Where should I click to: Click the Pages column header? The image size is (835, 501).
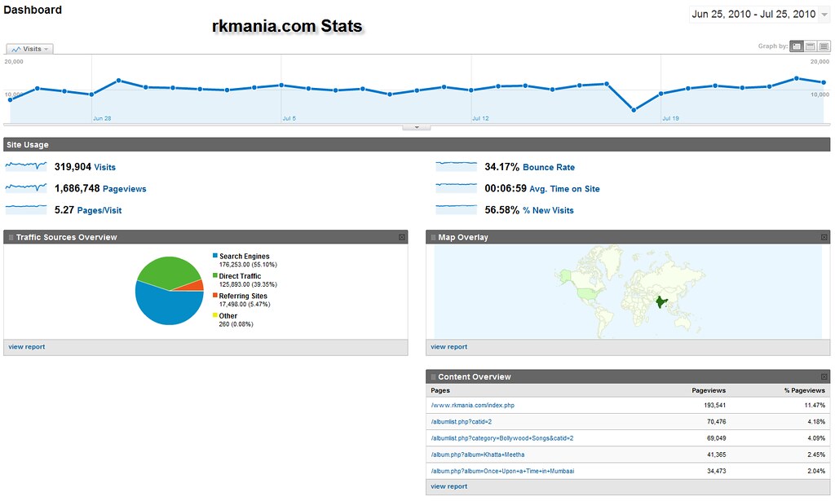(440, 390)
